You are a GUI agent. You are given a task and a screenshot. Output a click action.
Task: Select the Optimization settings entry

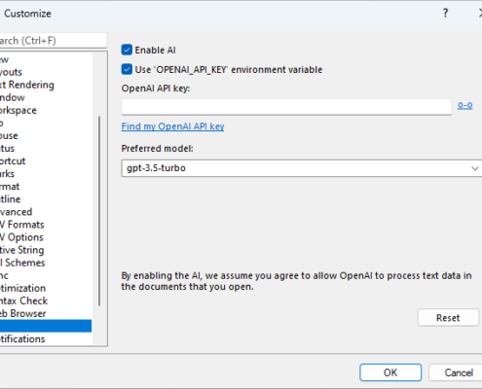(22, 288)
